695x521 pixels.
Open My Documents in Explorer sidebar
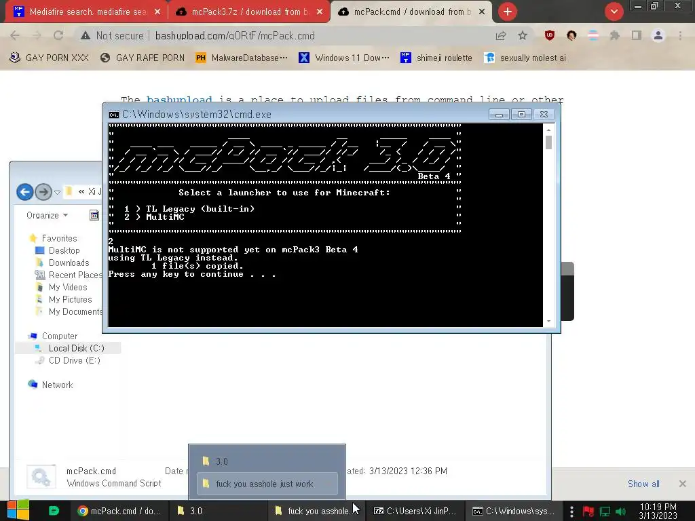[x=69, y=311]
